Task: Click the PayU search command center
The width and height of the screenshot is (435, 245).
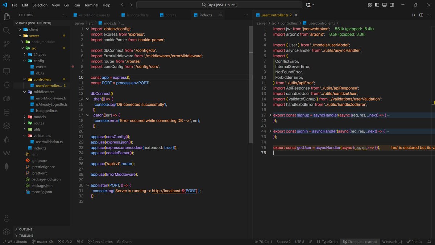Action: [219, 5]
